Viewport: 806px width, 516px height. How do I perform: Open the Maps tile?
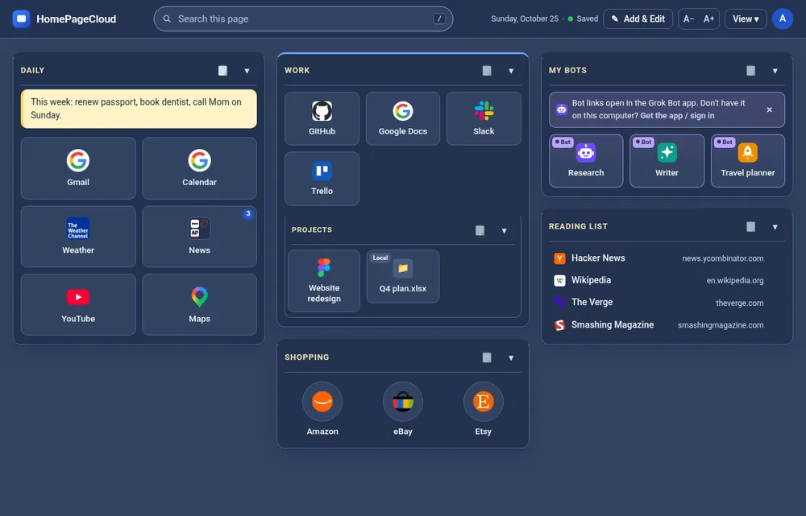tap(199, 304)
